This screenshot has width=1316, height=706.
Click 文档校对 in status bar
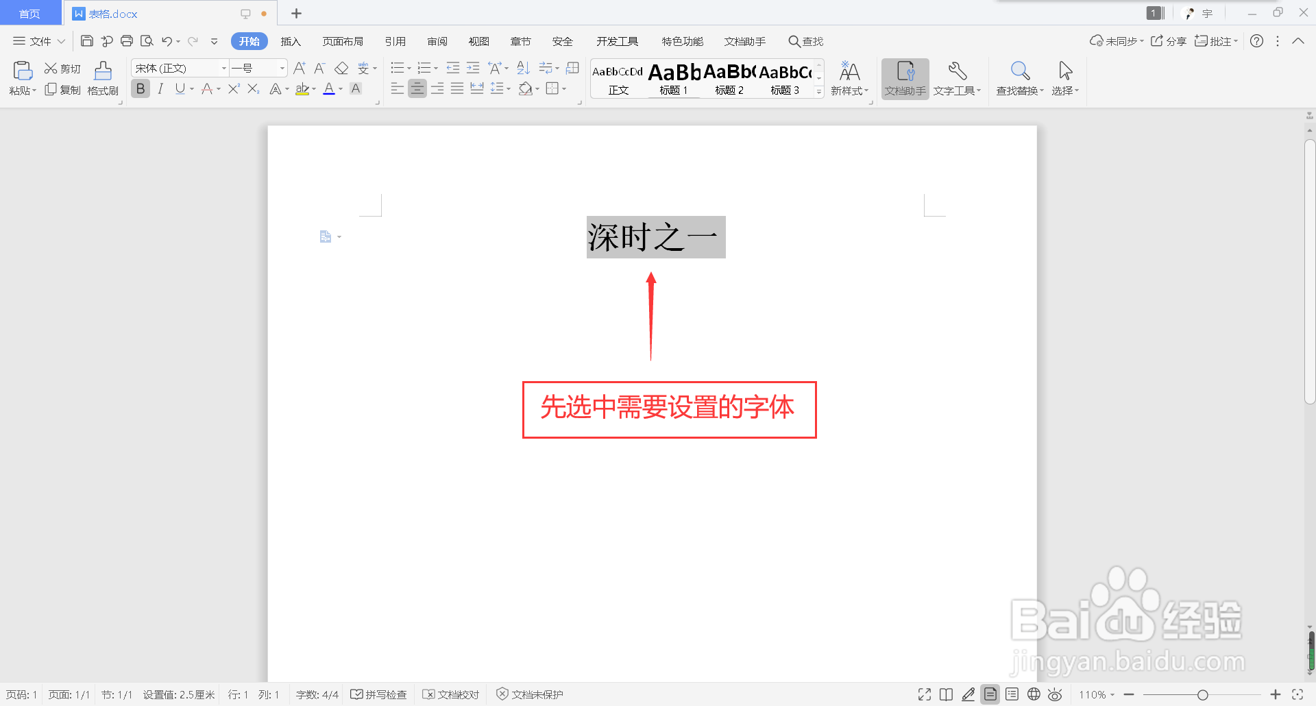click(x=451, y=694)
